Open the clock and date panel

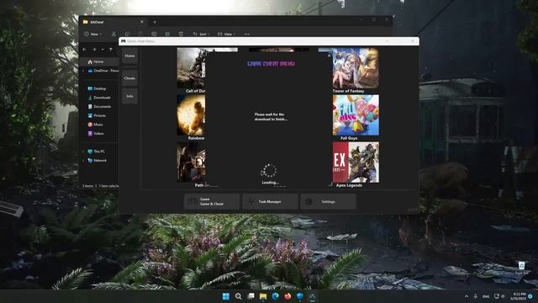pyautogui.click(x=518, y=296)
